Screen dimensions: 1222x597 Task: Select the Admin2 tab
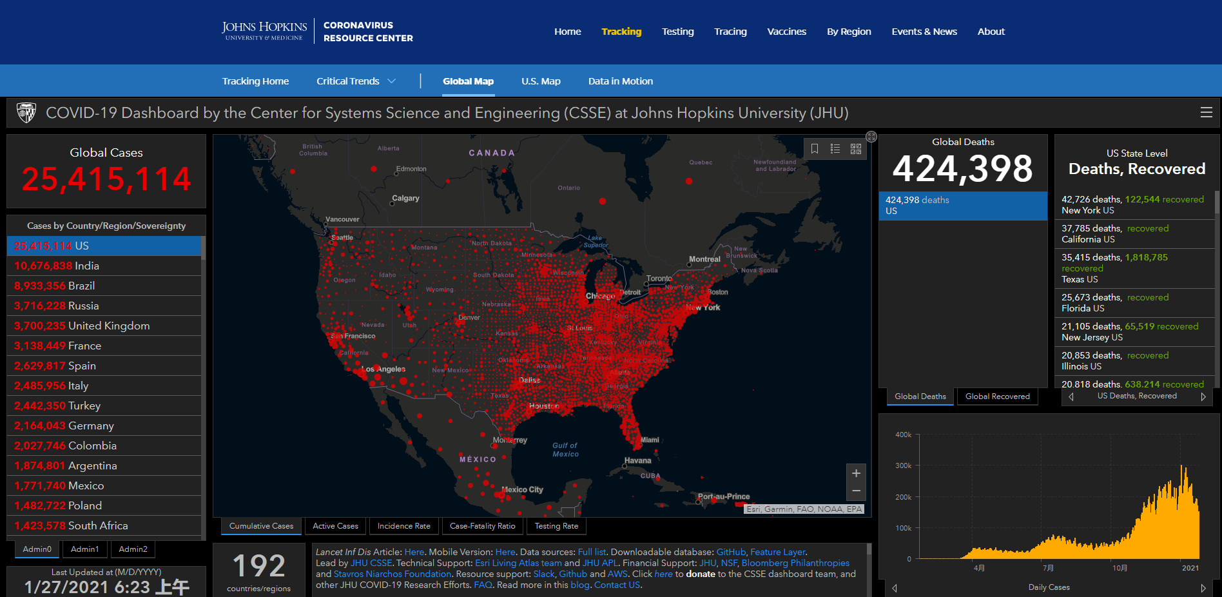133,549
